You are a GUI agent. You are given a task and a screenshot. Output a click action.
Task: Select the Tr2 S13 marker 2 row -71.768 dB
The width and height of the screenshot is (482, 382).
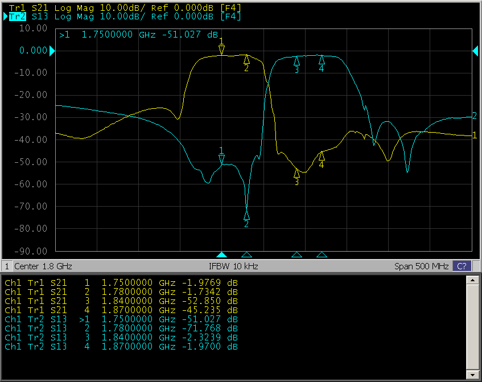(x=121, y=328)
